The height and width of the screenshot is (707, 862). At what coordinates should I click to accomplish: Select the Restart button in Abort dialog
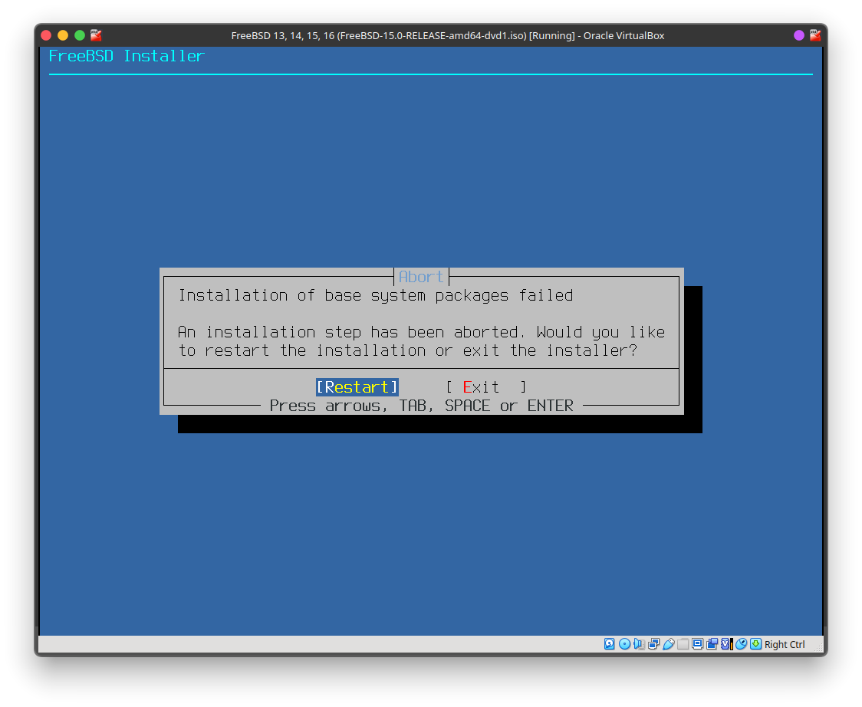pos(357,387)
